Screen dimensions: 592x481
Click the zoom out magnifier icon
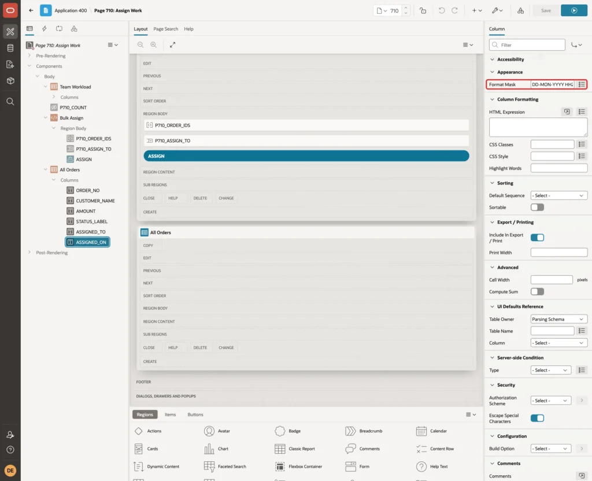tap(140, 45)
